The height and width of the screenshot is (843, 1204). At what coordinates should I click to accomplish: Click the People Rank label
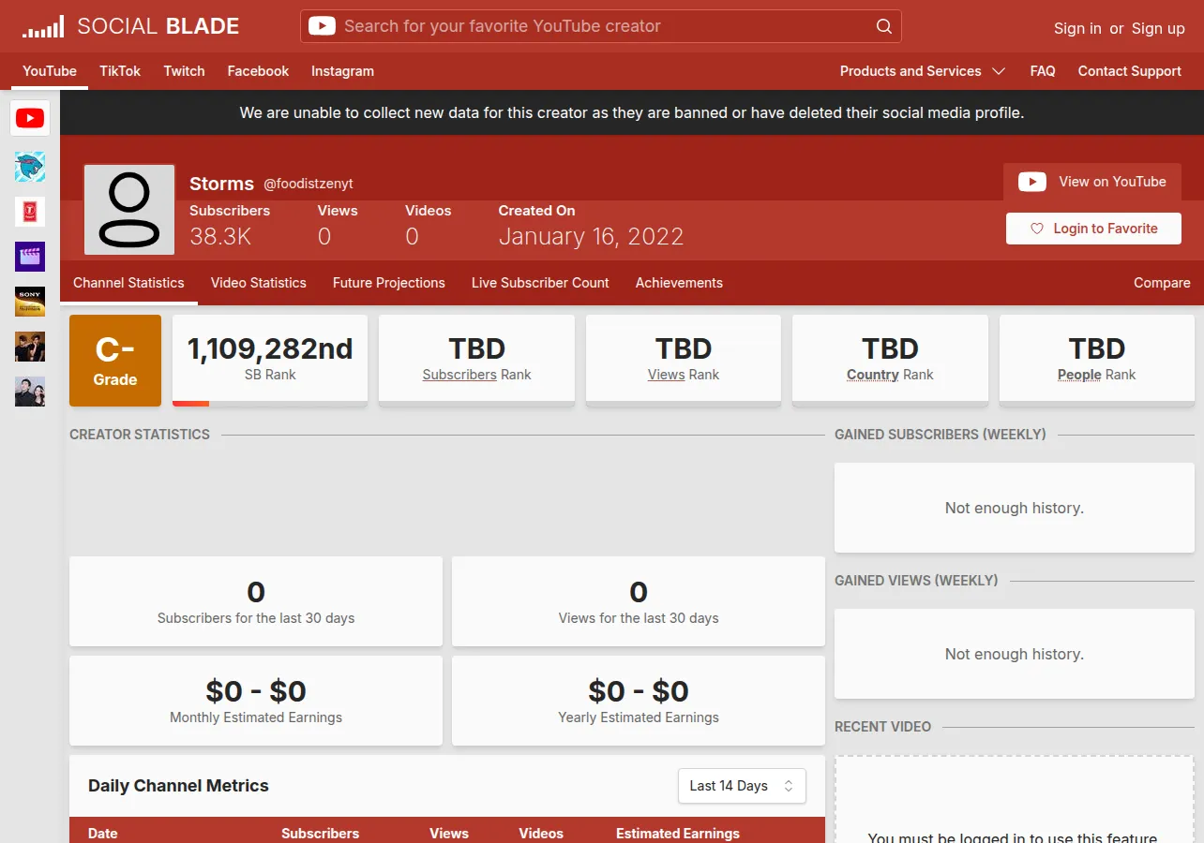(1096, 375)
